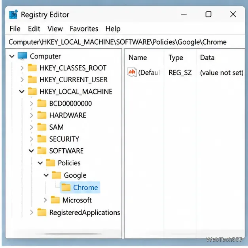Click the Chrome folder icon

click(x=66, y=187)
